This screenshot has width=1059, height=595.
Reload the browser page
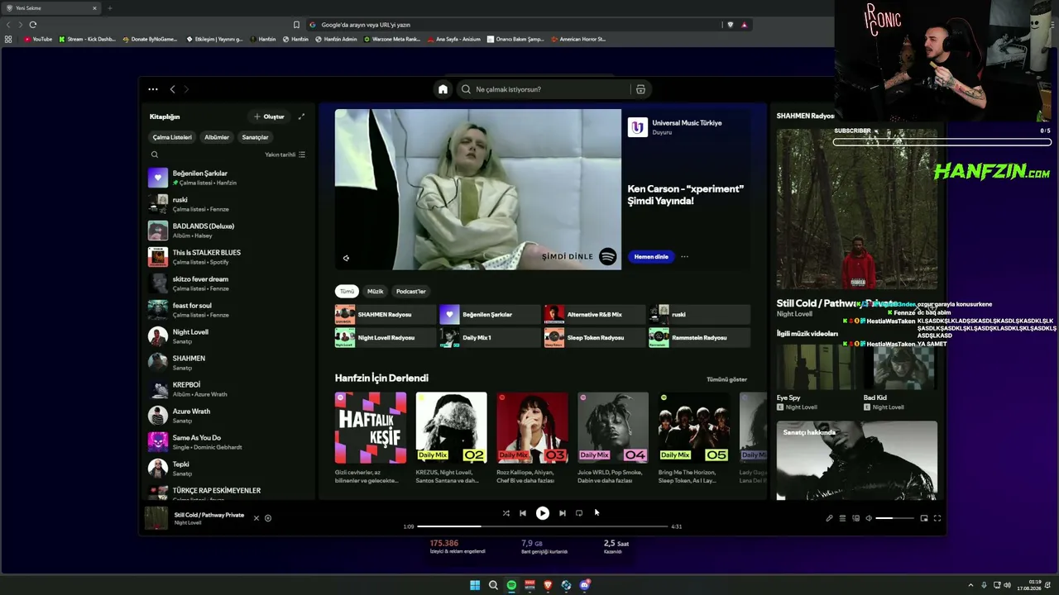coord(32,25)
